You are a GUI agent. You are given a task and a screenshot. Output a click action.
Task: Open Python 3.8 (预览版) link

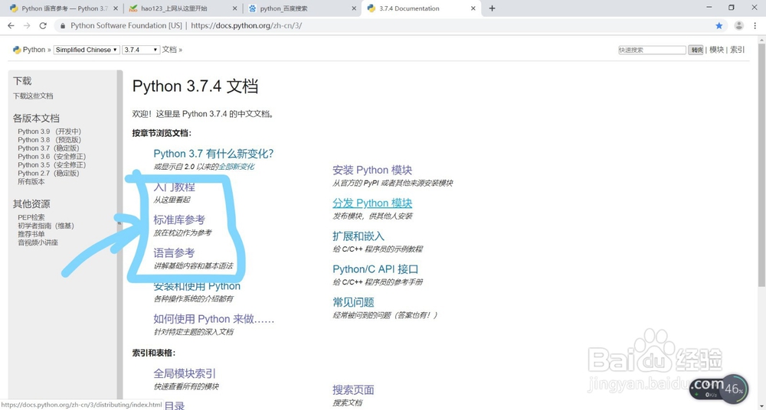pos(49,139)
